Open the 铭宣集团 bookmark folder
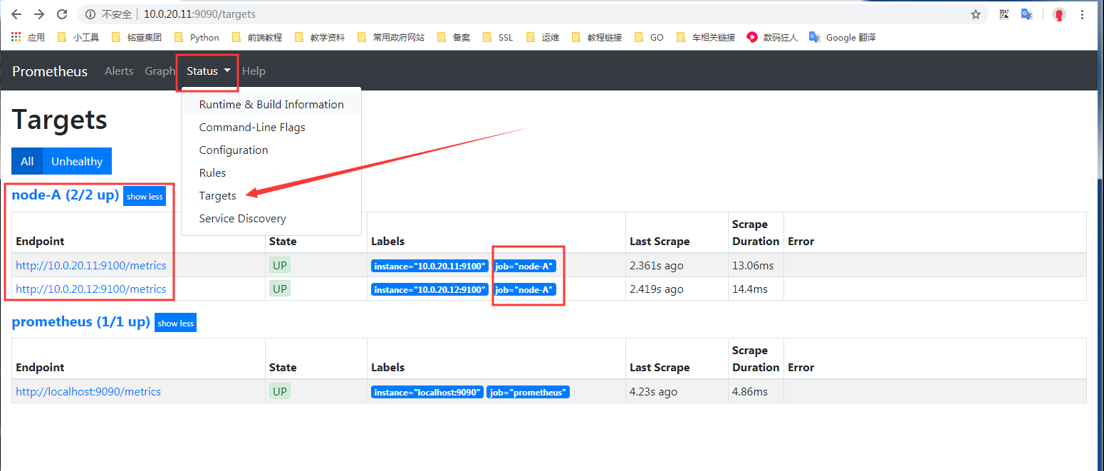Screen dimensions: 1104x471 point(137,37)
